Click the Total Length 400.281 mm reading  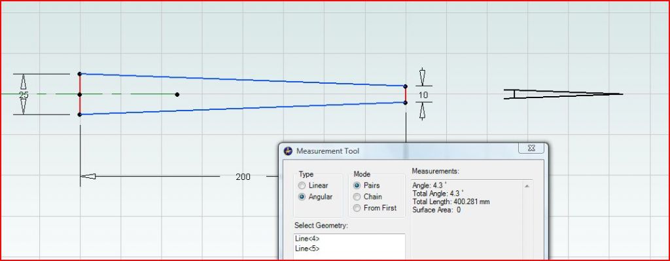(x=451, y=201)
